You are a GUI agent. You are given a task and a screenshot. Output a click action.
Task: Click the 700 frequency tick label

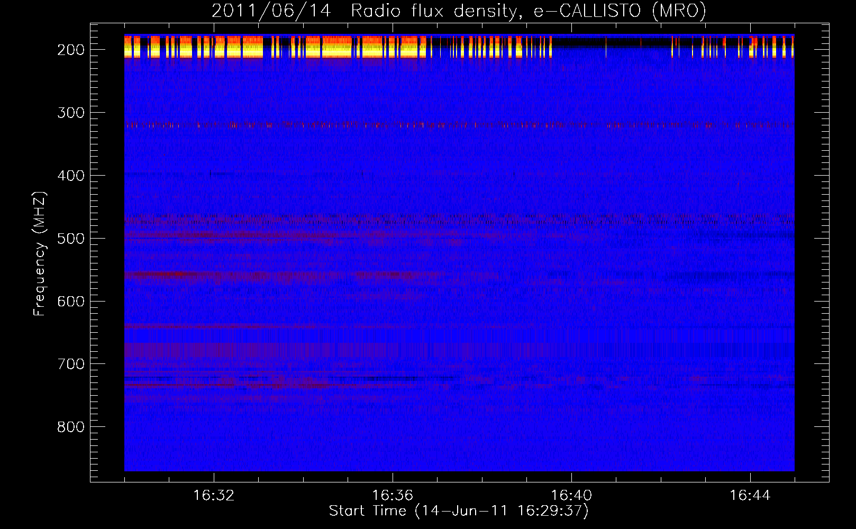(71, 364)
